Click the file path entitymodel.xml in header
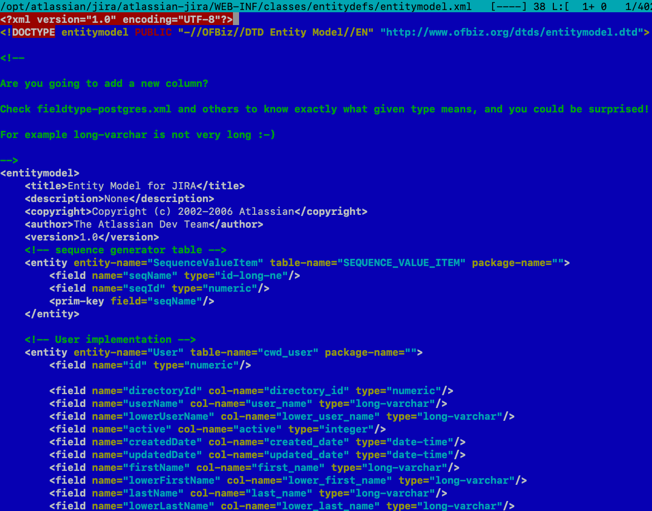Viewport: 652px width, 511px height. coord(236,6)
